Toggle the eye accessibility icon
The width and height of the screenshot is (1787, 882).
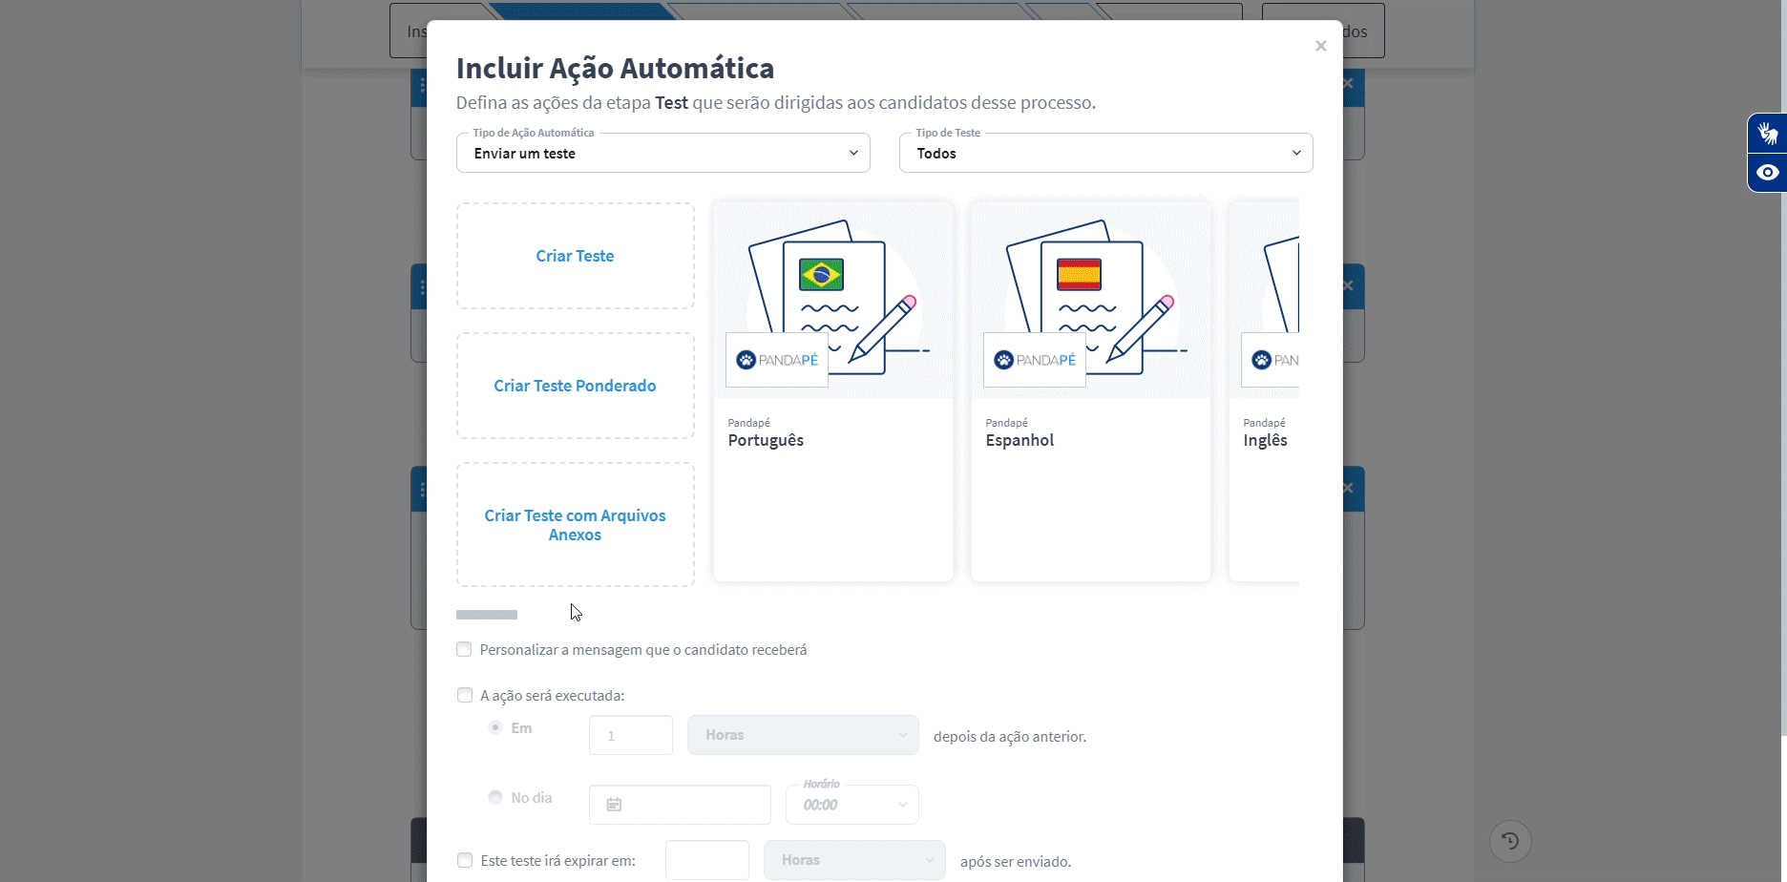pos(1769,172)
